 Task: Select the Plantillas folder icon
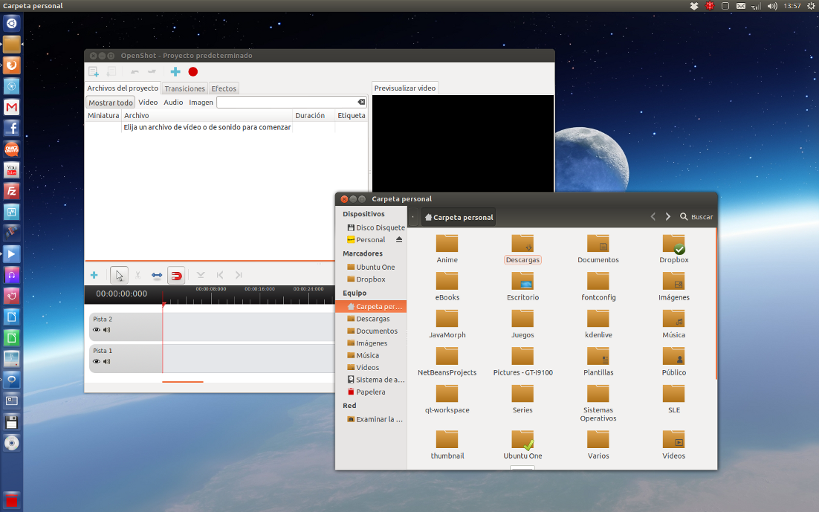[598, 356]
